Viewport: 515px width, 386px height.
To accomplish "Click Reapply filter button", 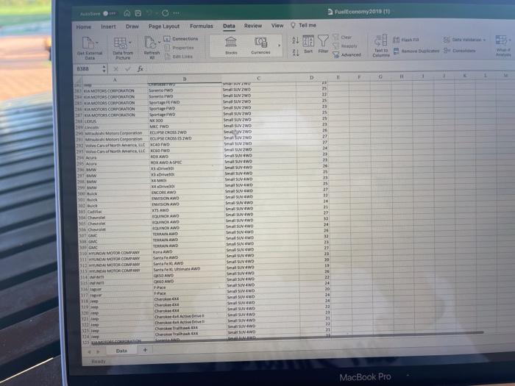I will point(345,46).
